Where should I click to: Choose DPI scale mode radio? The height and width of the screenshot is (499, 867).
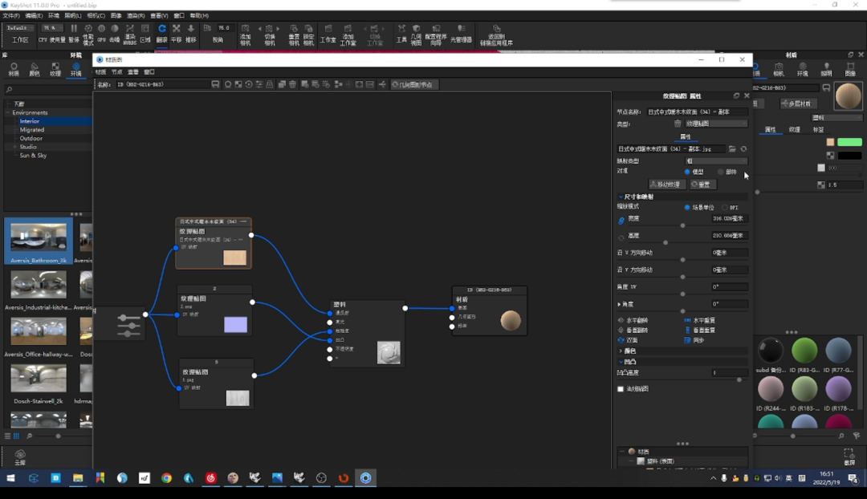[724, 207]
